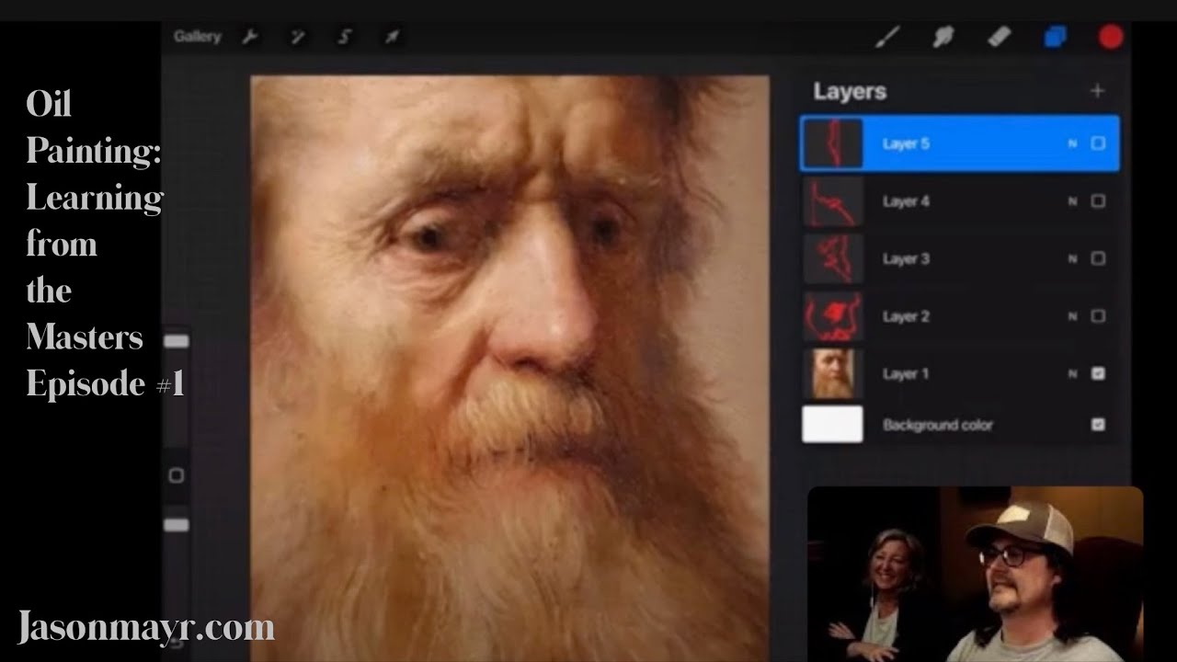Select Layer 1 row
Viewport: 1177px width, 662px height.
[x=960, y=374]
